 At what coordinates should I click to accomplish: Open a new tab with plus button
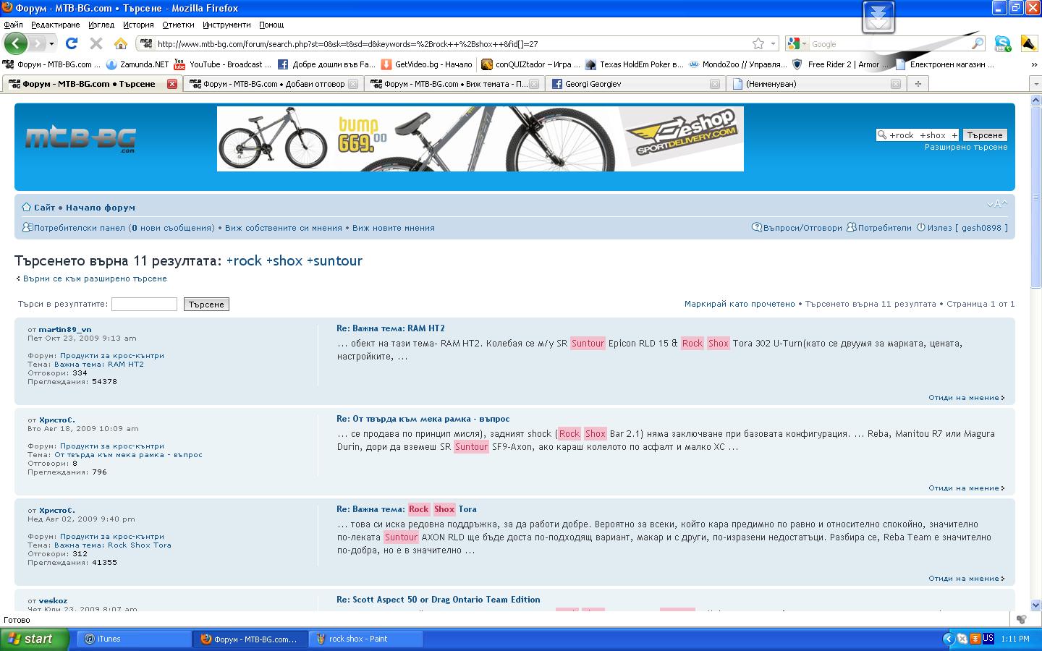tap(918, 84)
